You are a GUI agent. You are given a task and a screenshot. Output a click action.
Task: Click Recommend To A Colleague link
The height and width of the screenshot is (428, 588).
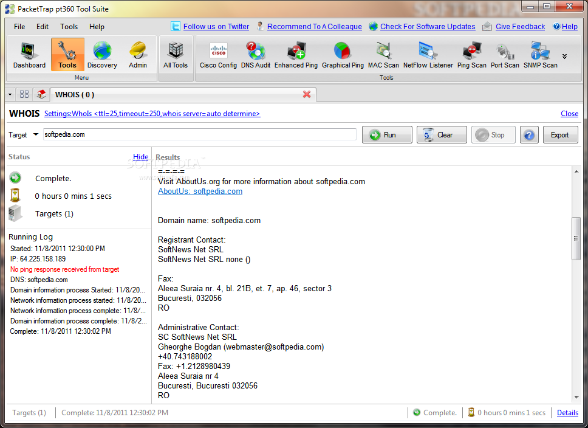tap(314, 27)
